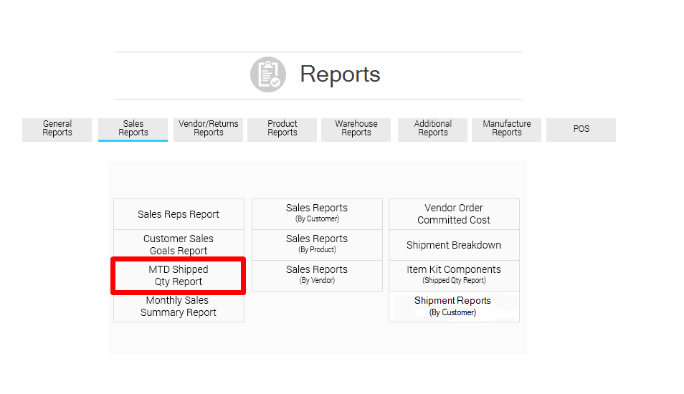
Task: Open Sales Reports by Customer
Action: coord(317,213)
